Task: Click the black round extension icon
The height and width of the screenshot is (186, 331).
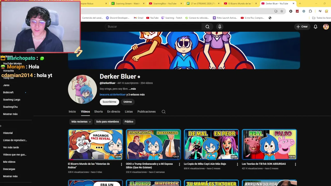Action: (x=291, y=11)
